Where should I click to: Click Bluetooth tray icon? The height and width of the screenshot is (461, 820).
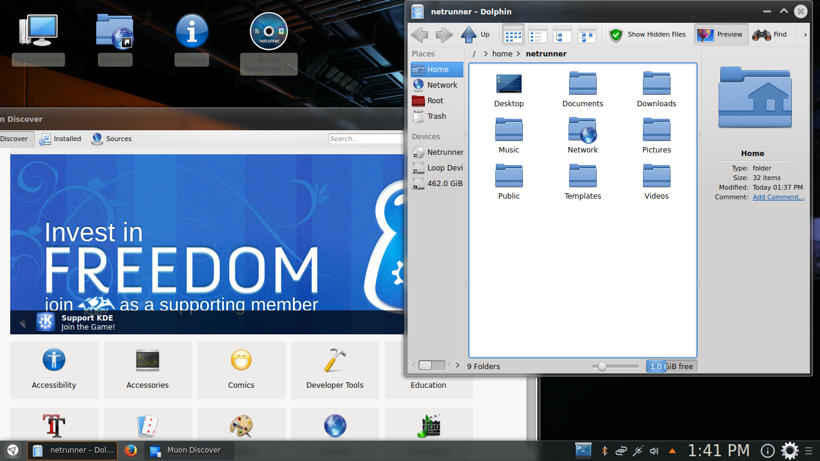click(x=605, y=450)
